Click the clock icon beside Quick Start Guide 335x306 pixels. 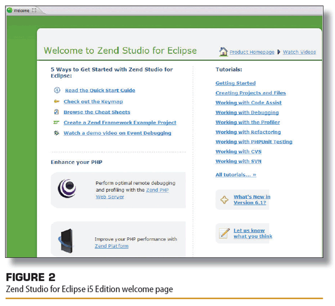coord(57,90)
